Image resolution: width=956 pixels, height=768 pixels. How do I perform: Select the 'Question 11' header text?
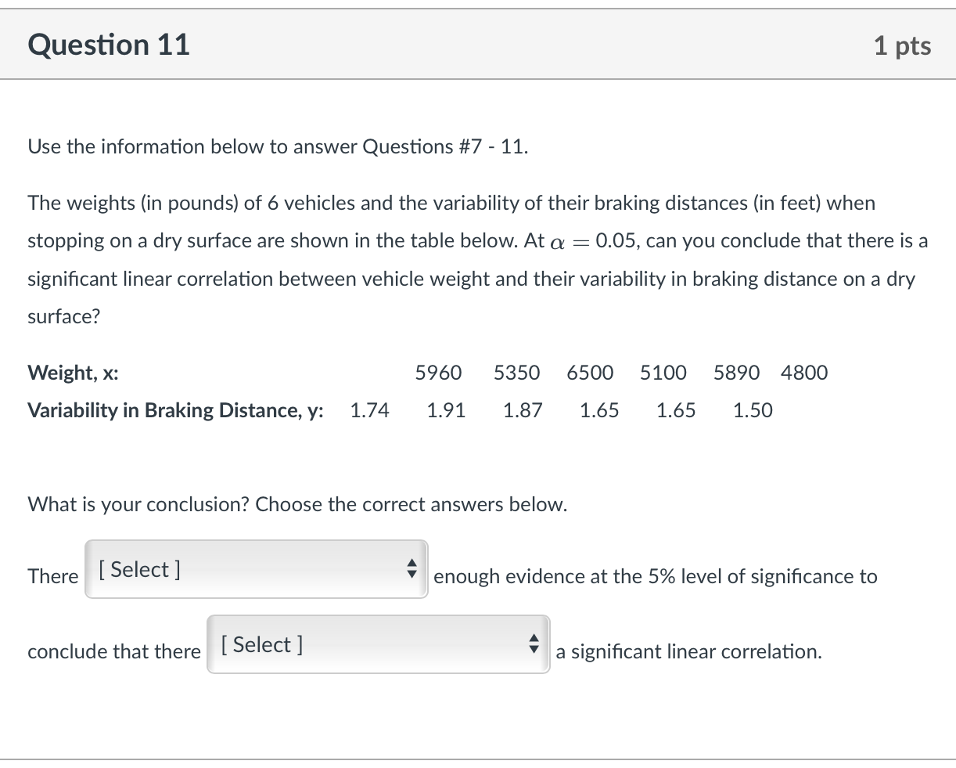click(x=109, y=45)
